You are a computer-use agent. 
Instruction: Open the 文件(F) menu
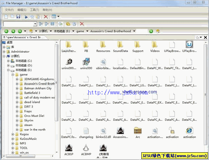pyautogui.click(x=9, y=10)
